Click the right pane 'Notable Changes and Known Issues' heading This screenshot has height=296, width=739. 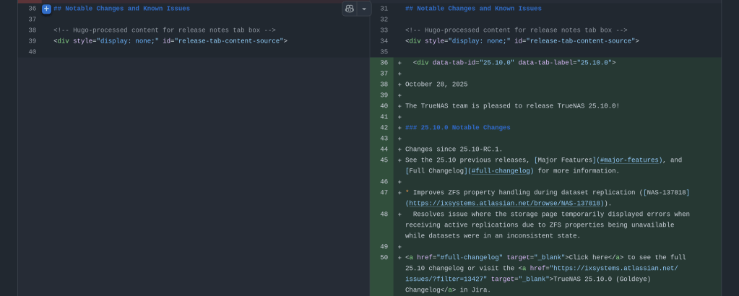(473, 9)
